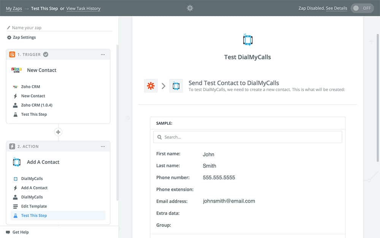
Task: Click the Zap Settings gear icon
Action: 9,37
